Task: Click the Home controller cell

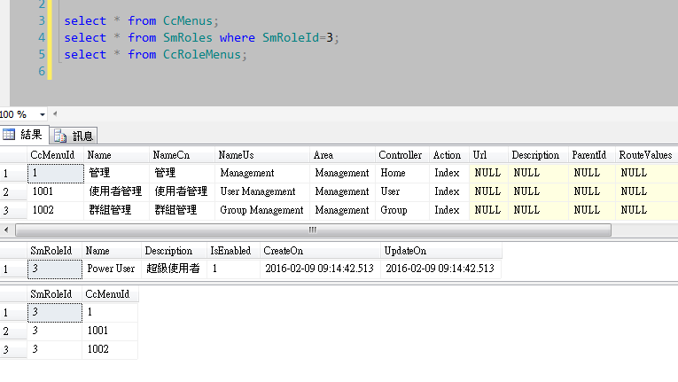Action: [x=401, y=173]
